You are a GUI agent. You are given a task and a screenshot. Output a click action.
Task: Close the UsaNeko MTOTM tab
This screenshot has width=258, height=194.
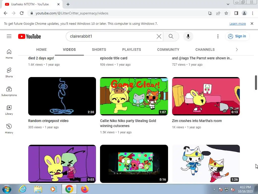58,4
